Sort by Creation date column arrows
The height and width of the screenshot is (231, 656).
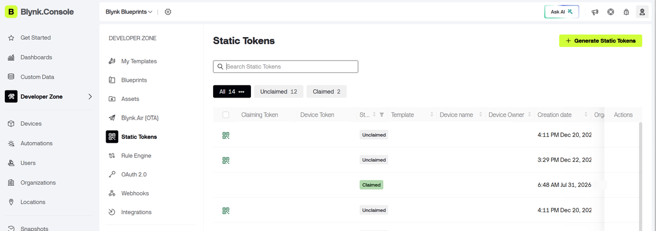pyautogui.click(x=586, y=115)
